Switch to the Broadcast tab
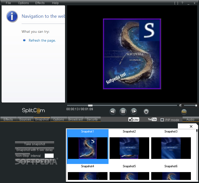Viewport: 199px width, 183px height. pyautogui.click(x=75, y=119)
